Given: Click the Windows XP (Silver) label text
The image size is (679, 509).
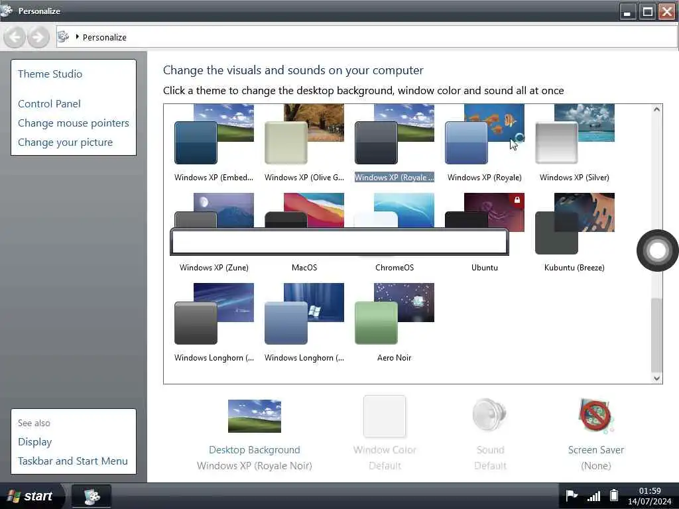Looking at the screenshot, I should coord(575,178).
